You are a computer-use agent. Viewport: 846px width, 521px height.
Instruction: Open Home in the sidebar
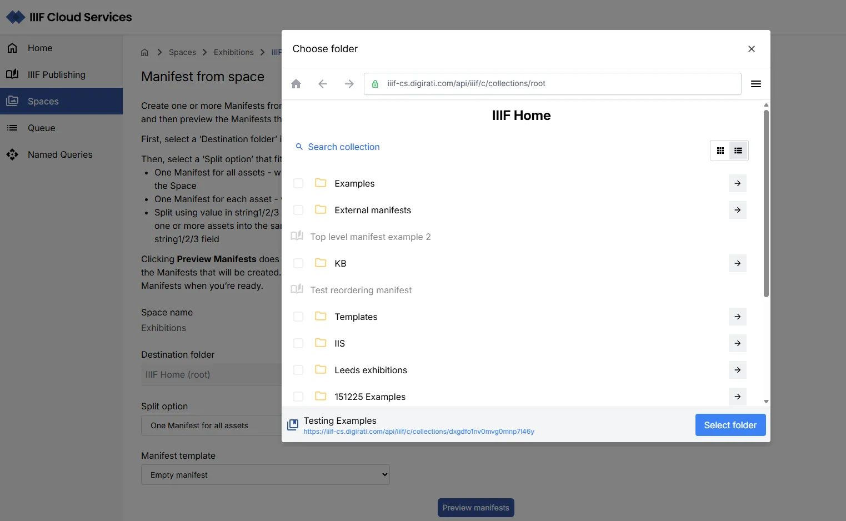click(x=61, y=48)
